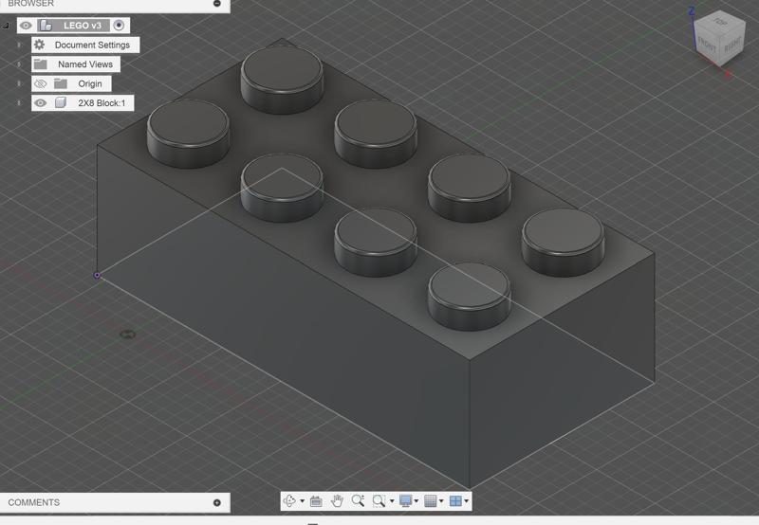Click the 2X8 Block component icon
The image size is (759, 525).
coord(61,102)
